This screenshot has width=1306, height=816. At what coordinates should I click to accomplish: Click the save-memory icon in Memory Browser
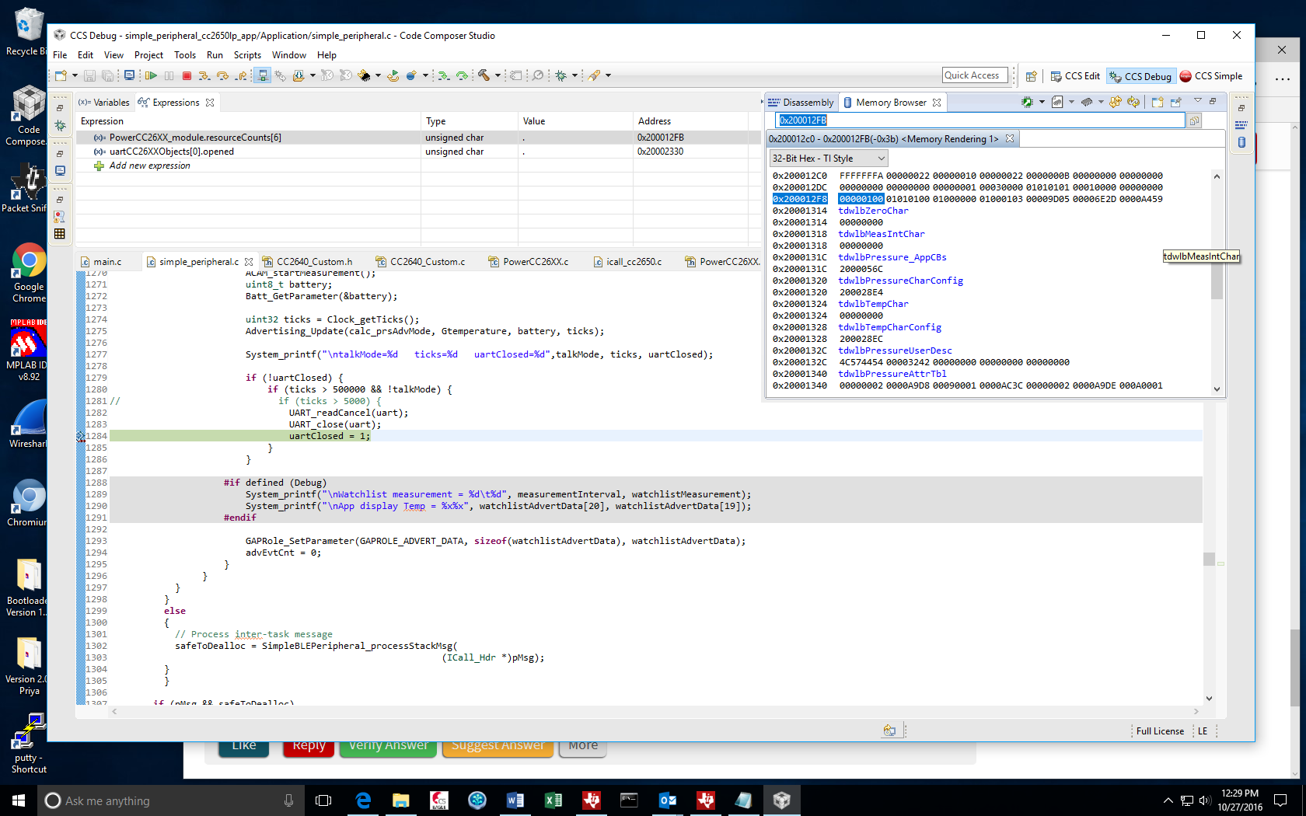1057,102
